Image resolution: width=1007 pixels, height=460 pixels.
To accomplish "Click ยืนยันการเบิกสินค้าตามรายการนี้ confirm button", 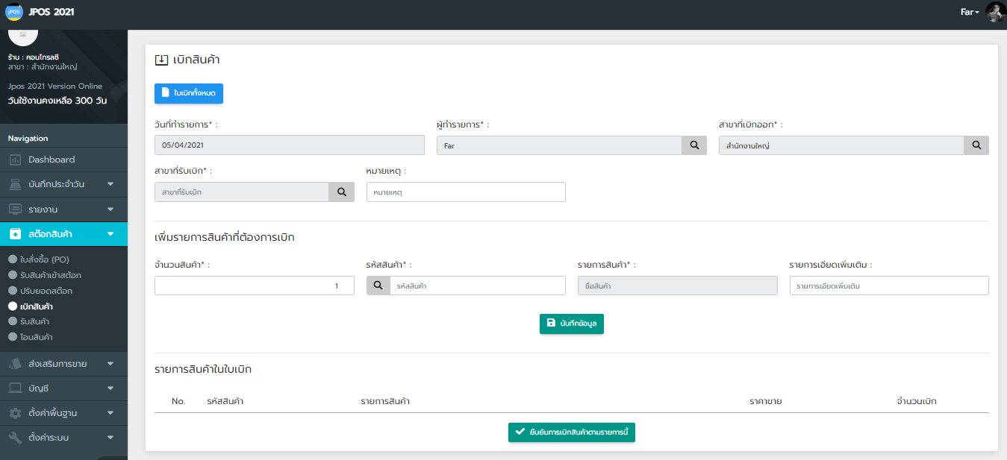I will pyautogui.click(x=572, y=432).
